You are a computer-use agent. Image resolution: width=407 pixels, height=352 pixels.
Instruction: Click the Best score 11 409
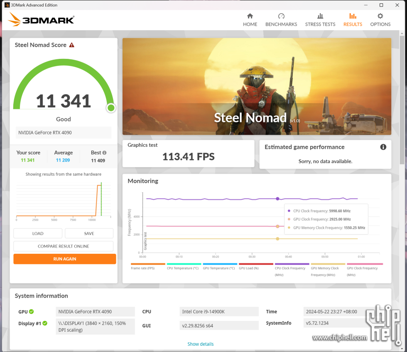98,160
